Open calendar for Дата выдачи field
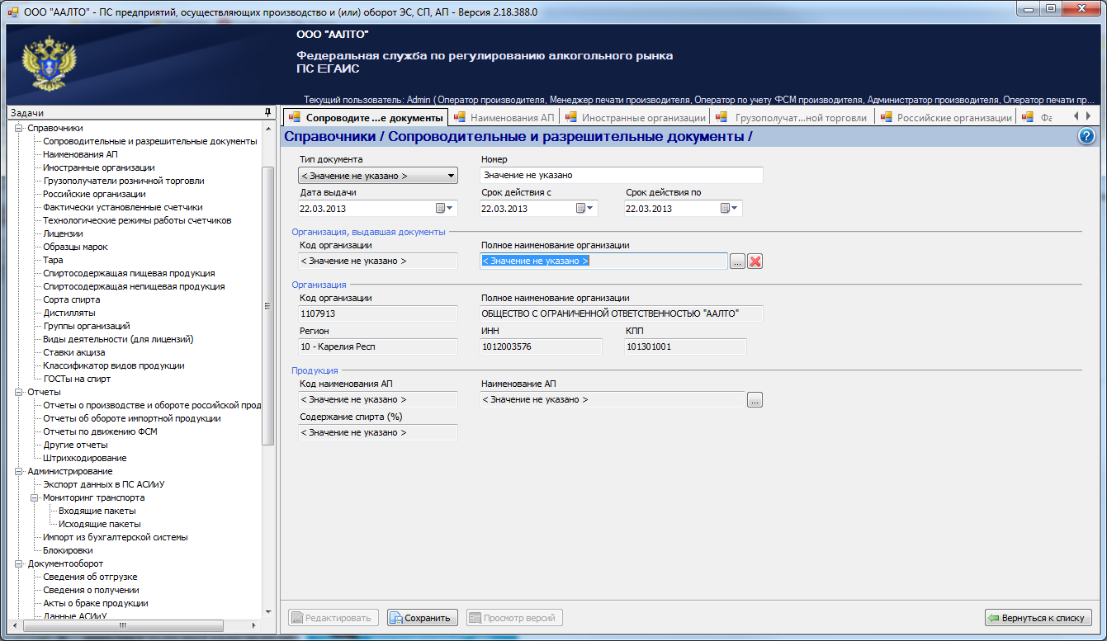The width and height of the screenshot is (1107, 641). (445, 208)
